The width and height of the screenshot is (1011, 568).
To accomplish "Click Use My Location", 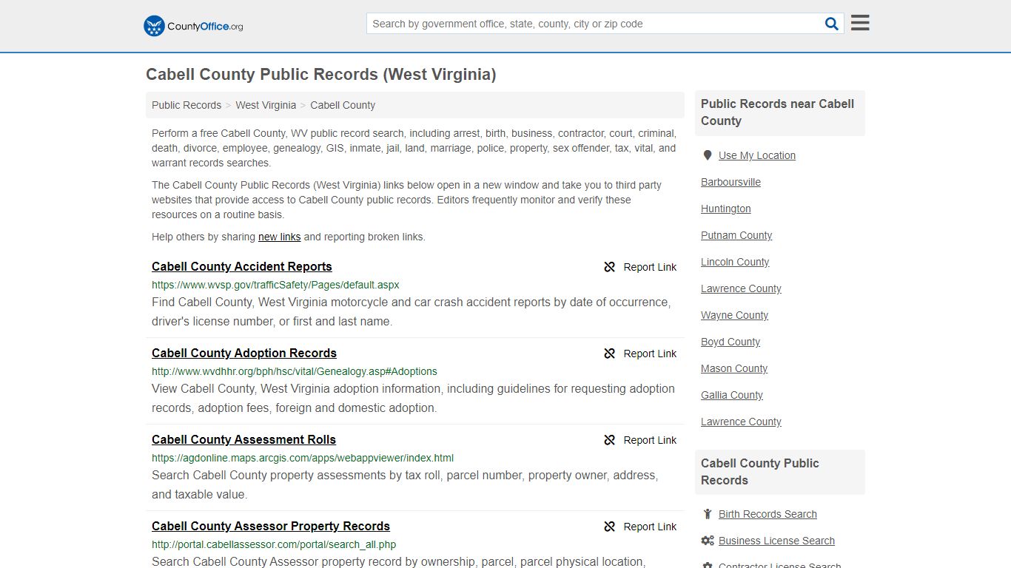I will 757,155.
